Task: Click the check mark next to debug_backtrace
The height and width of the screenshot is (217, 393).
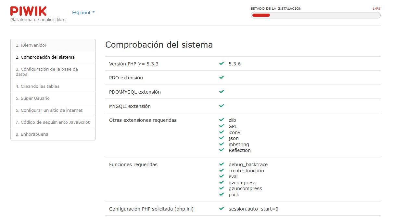Action: tap(222, 164)
